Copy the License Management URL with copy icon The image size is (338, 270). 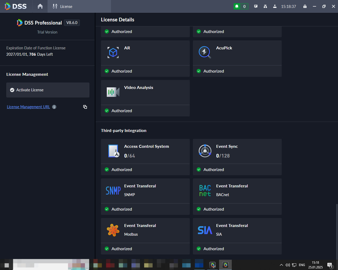click(85, 107)
